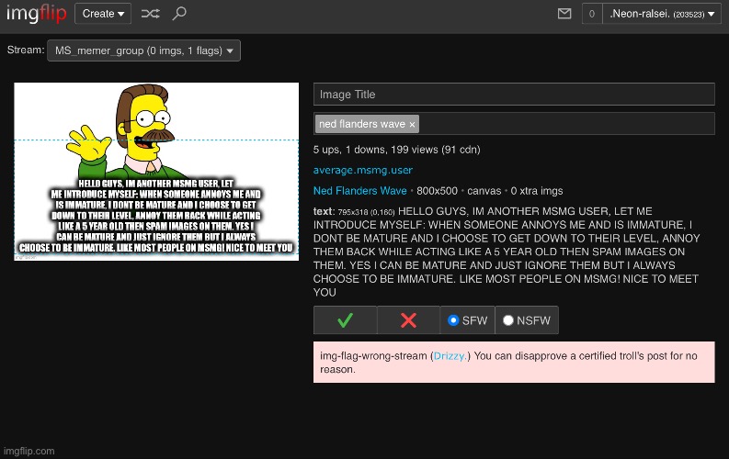Expand the .Neon-ralsei. user menu
The image size is (729, 459).
[x=662, y=14]
